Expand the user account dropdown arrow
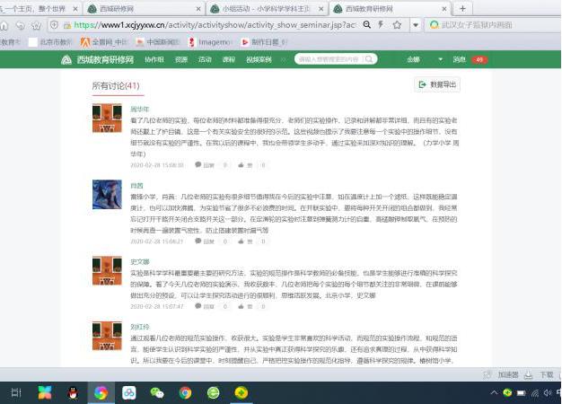The image size is (562, 404). 440,59
